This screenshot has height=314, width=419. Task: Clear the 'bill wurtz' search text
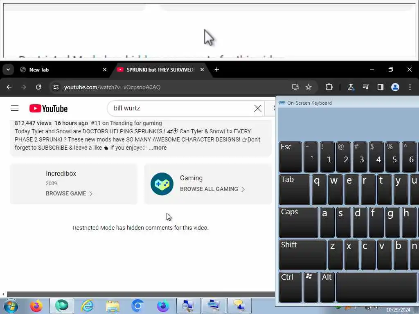[x=258, y=108]
